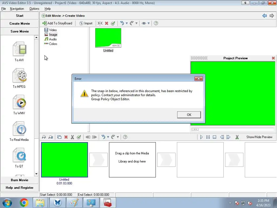Pause the project preview
This screenshot has height=208, width=277.
(x=208, y=137)
